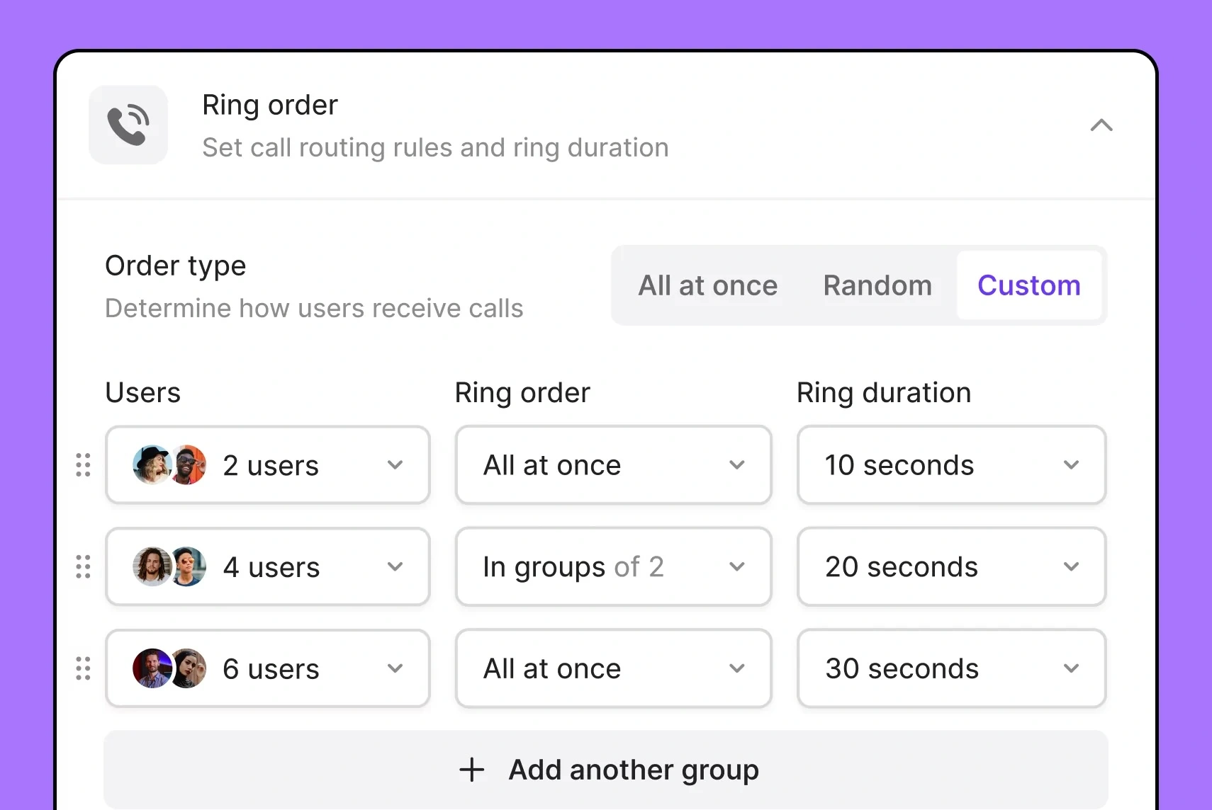1212x810 pixels.
Task: Select the Random order type
Action: click(x=877, y=285)
